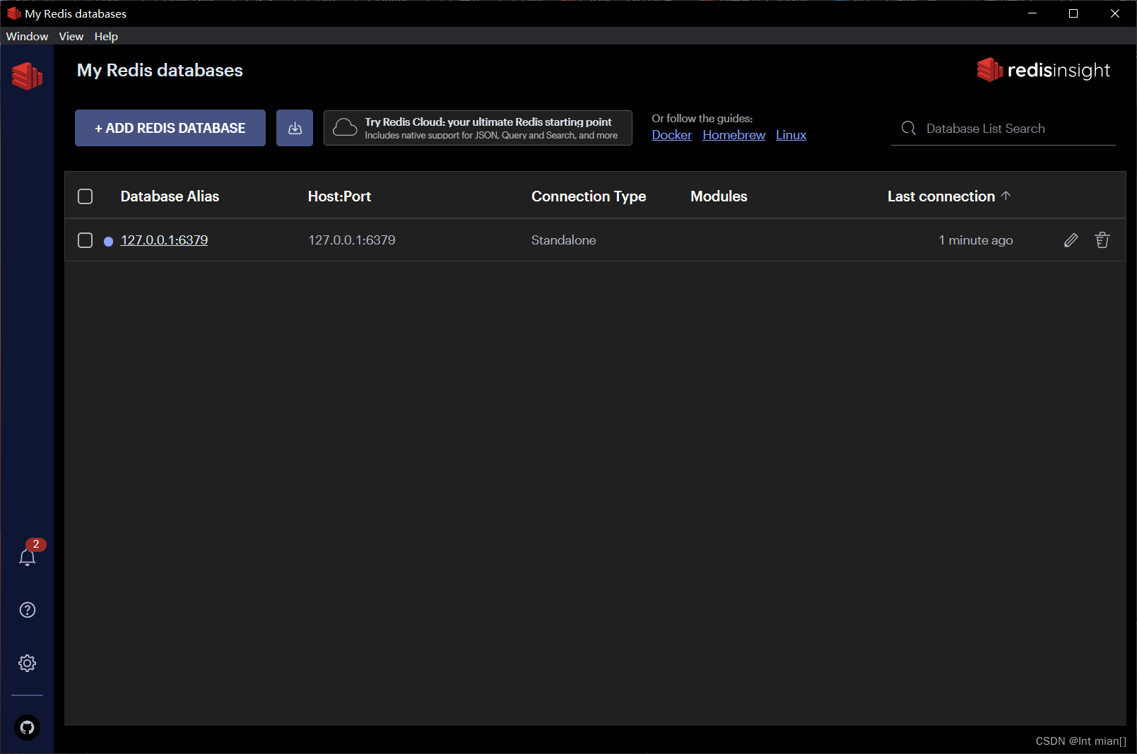Open the GitHub repository icon
Image resolution: width=1137 pixels, height=754 pixels.
[27, 727]
